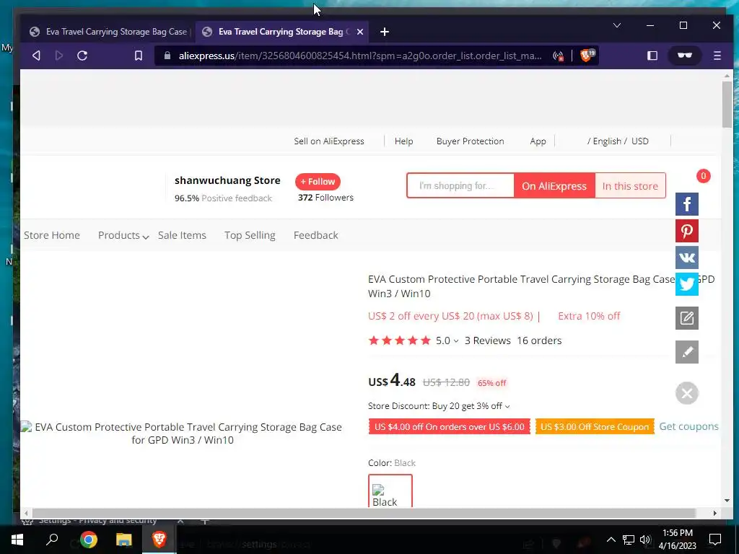This screenshot has height=554, width=739.
Task: Claim US $3.00 Off Store Coupon
Action: coord(595,427)
